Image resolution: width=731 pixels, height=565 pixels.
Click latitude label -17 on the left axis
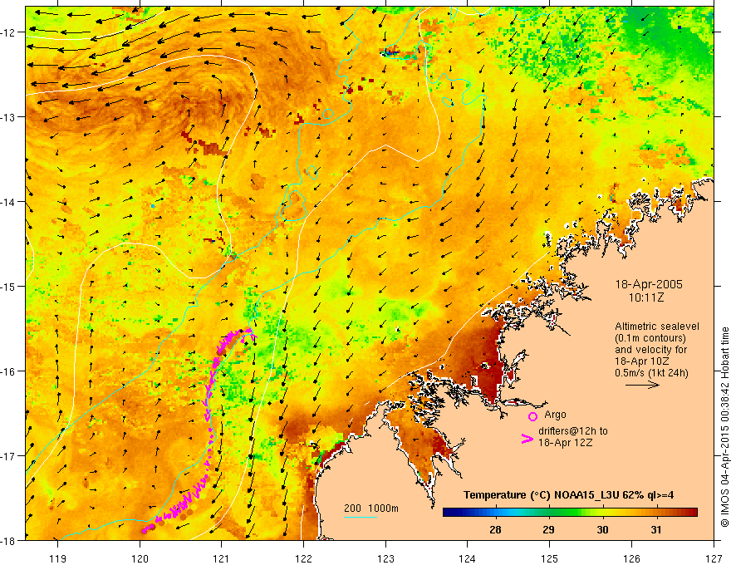(9, 456)
